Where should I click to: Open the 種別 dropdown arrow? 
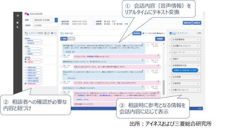point(56,20)
